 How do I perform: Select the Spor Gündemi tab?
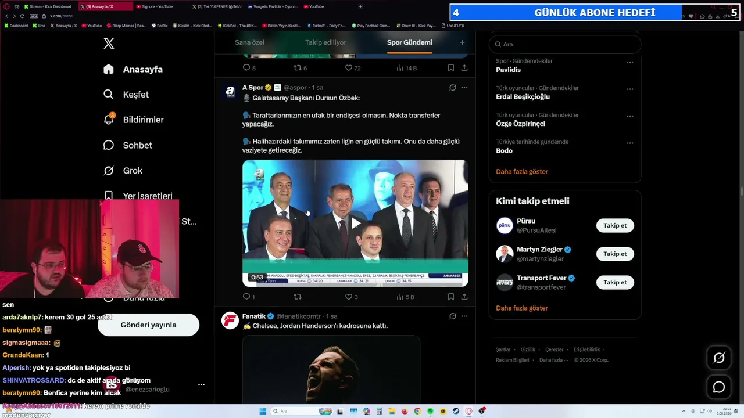(x=410, y=42)
